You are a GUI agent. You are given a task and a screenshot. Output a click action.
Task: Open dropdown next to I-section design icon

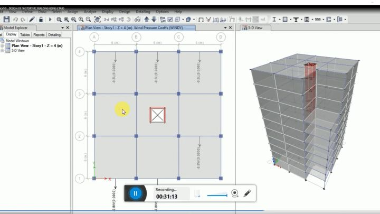pyautogui.click(x=280, y=20)
